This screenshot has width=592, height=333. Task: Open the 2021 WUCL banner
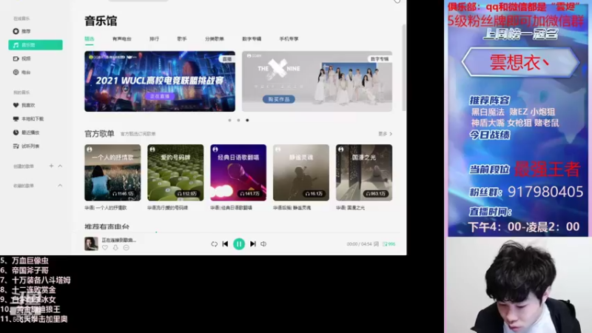(x=160, y=81)
